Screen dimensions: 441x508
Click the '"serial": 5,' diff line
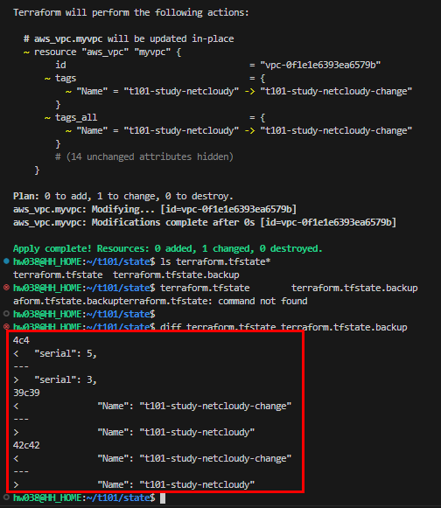[55, 354]
